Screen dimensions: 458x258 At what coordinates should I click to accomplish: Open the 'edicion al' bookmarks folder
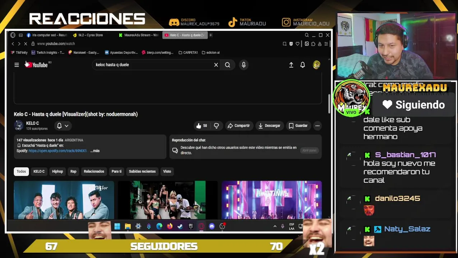[211, 53]
